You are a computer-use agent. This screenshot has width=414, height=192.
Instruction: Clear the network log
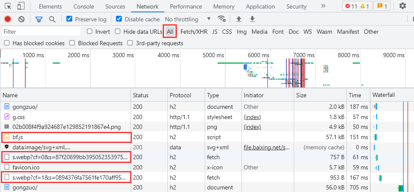click(21, 19)
